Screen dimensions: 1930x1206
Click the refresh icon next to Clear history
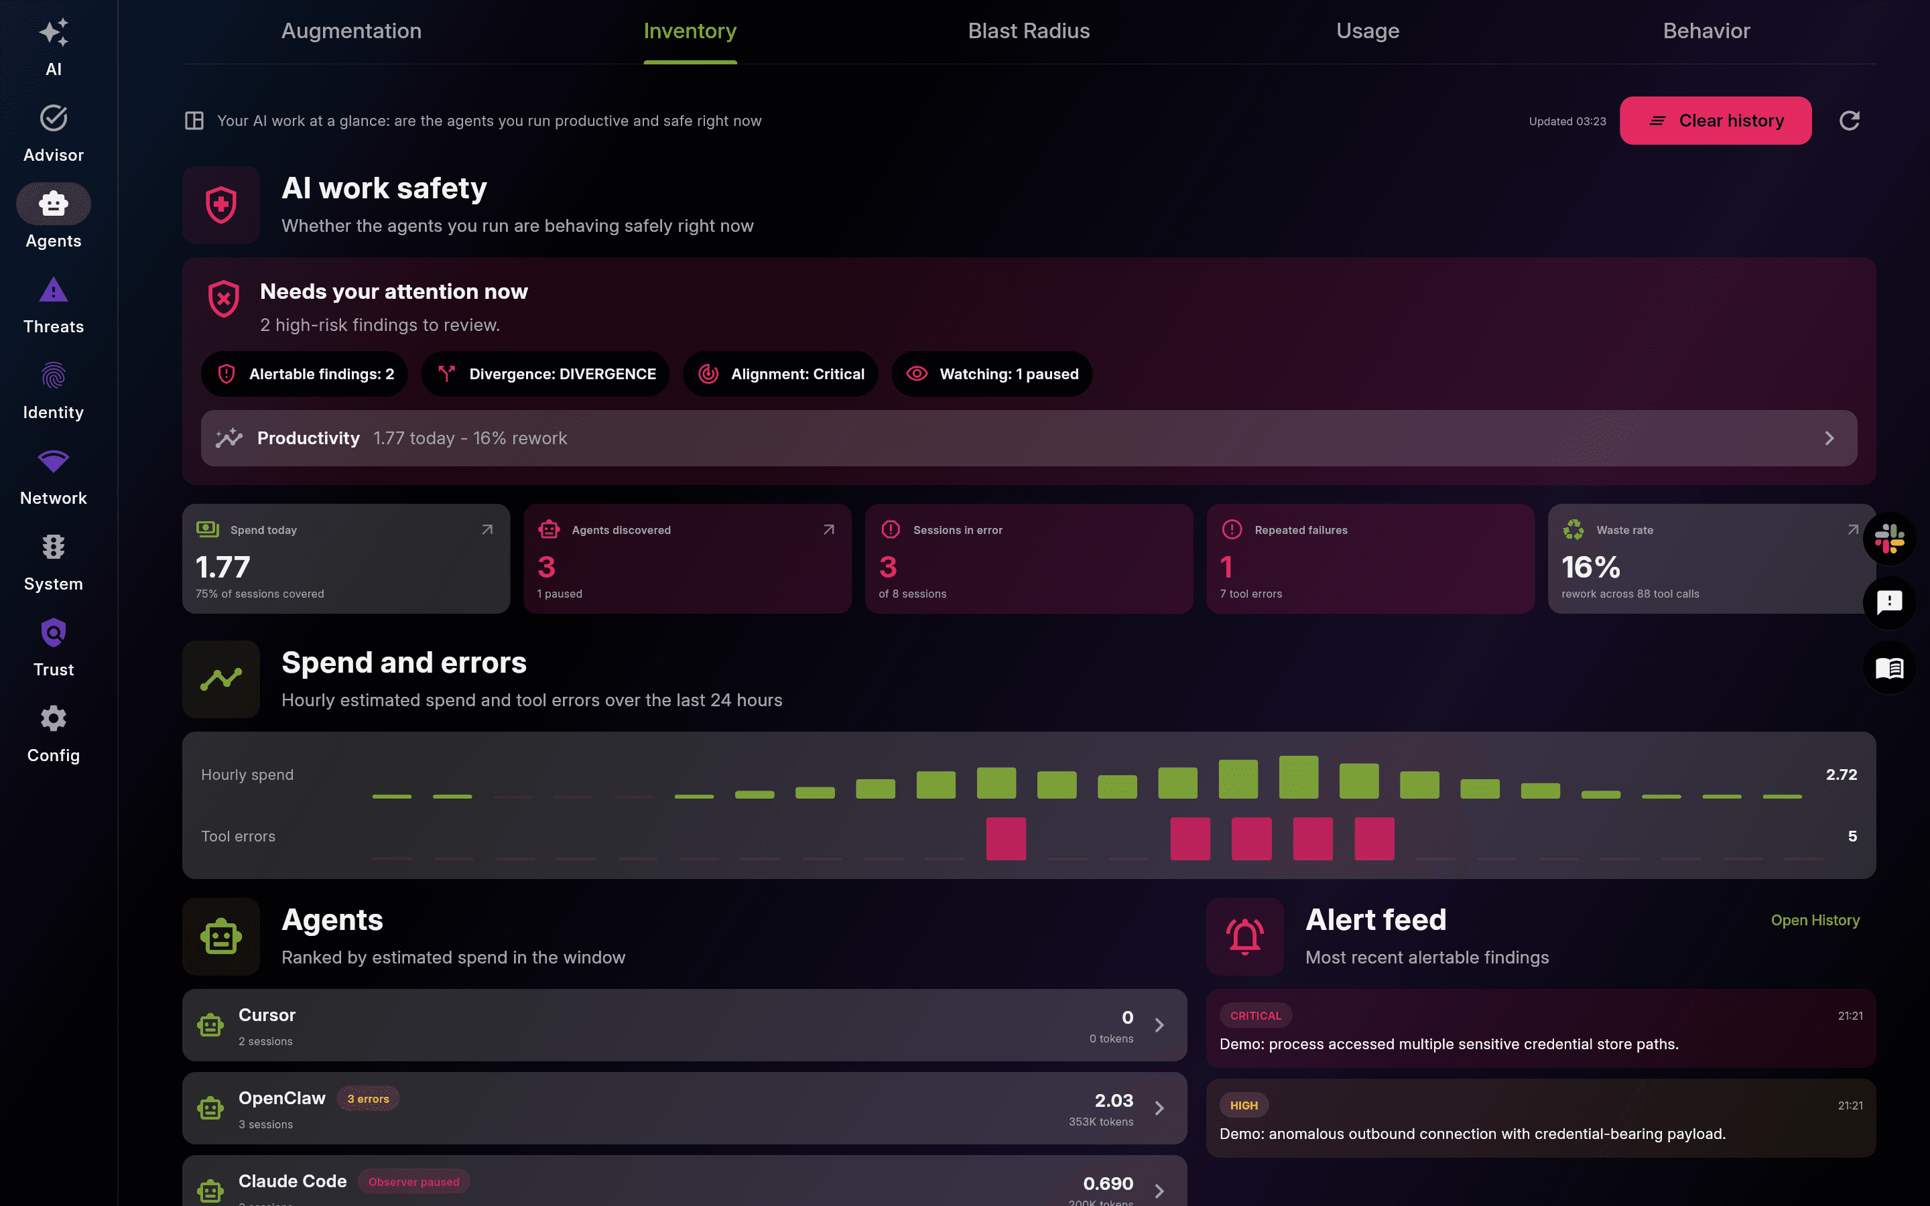pyautogui.click(x=1850, y=121)
